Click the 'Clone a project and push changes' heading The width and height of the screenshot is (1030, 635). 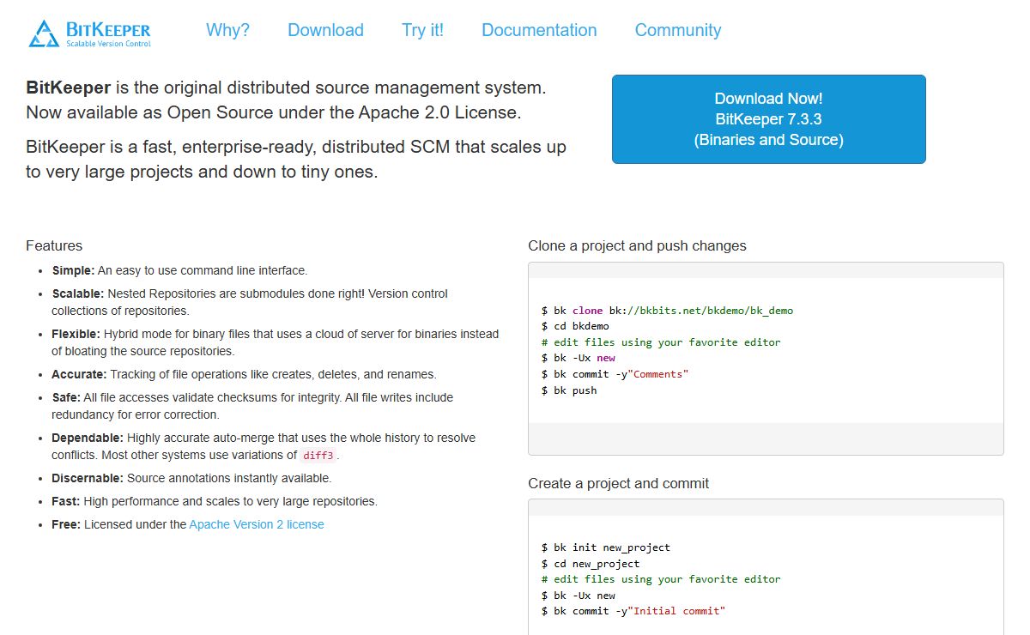coord(637,245)
